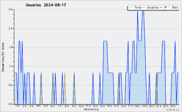The height and width of the screenshot is (112, 182).
Task: Click the '14 h' x-axis label
Action: [109, 106]
